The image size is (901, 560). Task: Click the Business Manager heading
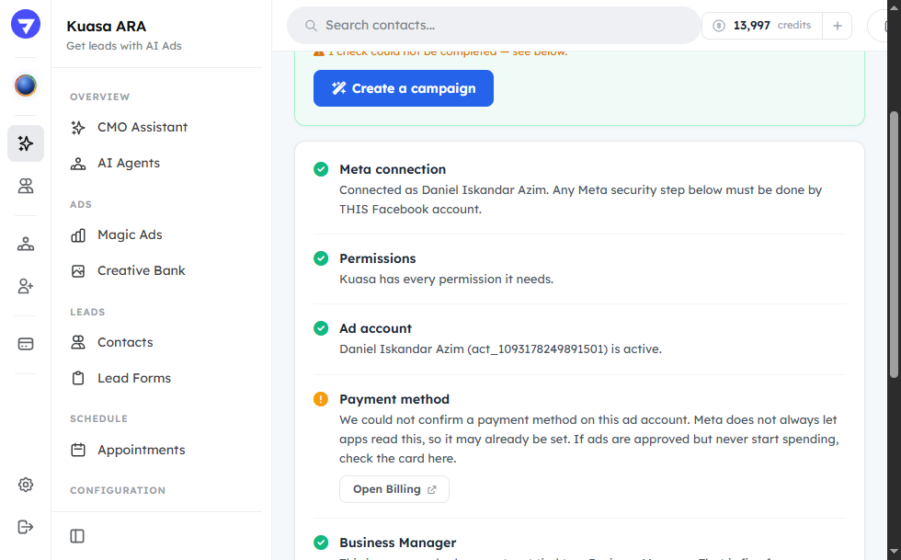click(x=397, y=543)
